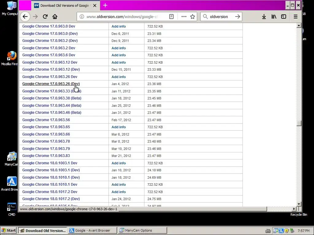
Task: Open the downloads panel
Action: pos(264,17)
